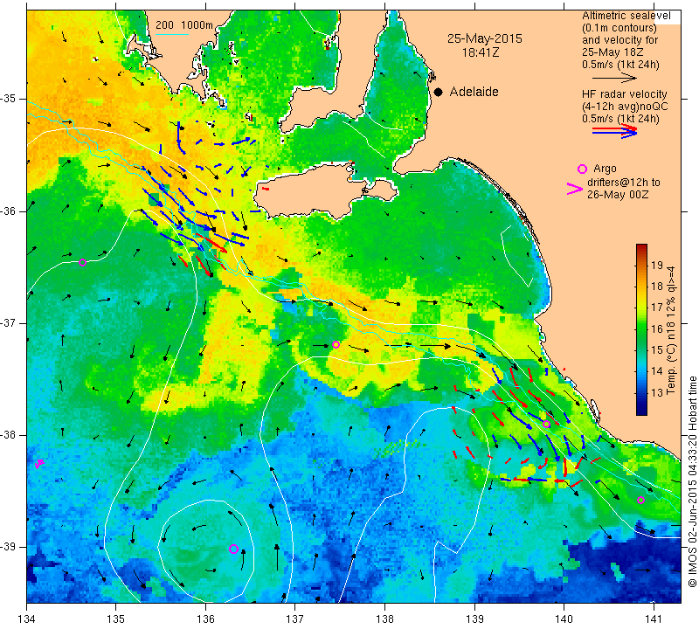Image resolution: width=699 pixels, height=629 pixels.
Task: Click the dark red top of the temperature colorbar
Action: pos(641,247)
